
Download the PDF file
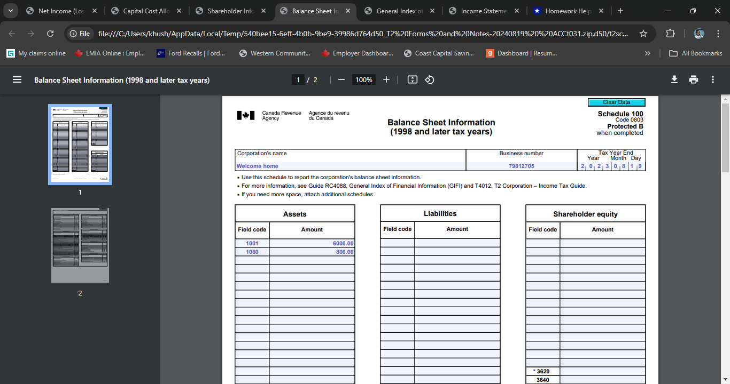674,79
